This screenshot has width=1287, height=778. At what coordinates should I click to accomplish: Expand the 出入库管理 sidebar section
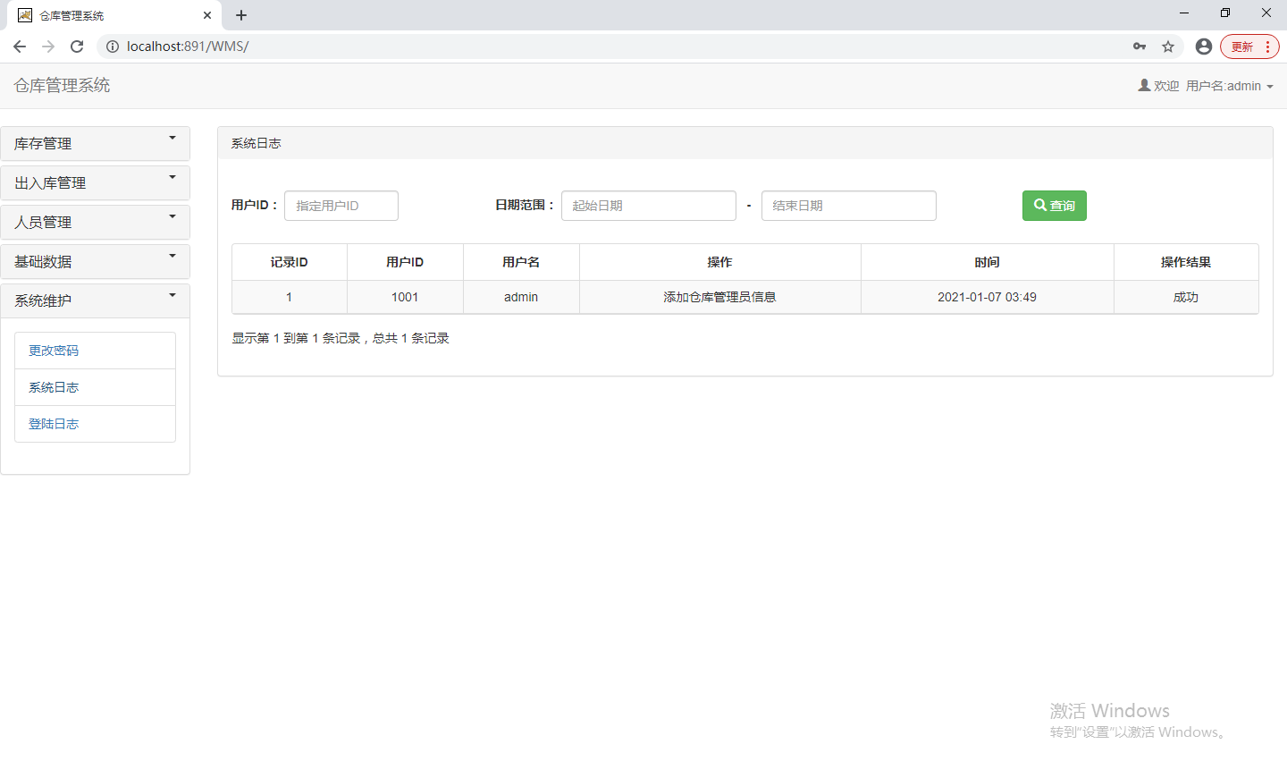95,182
